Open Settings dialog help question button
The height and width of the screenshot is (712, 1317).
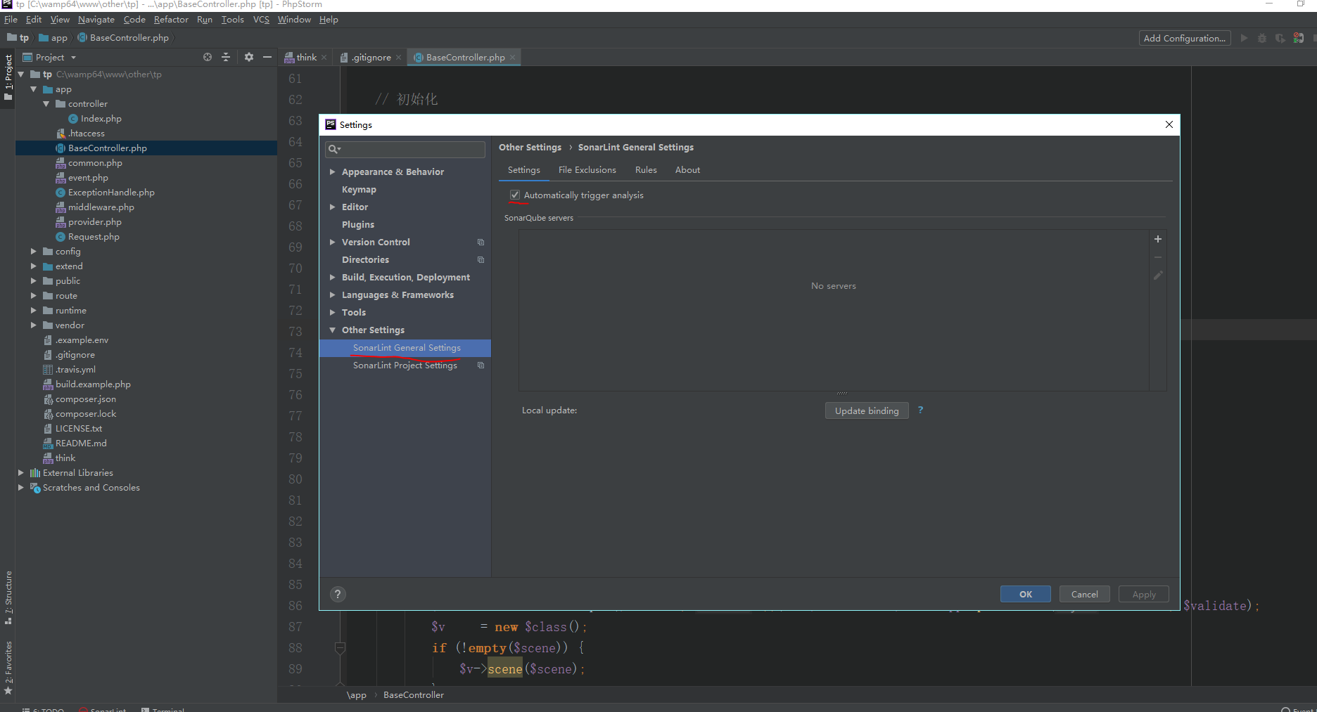point(338,594)
